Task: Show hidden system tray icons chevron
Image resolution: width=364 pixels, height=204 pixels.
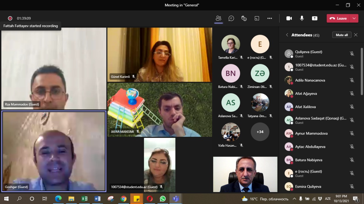Action: (x=294, y=199)
